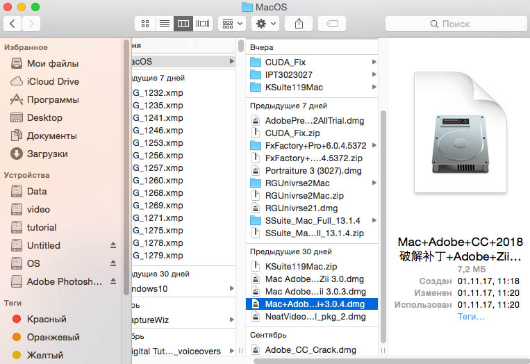Expand the RGUnivrse2Mac folder arrow
The width and height of the screenshot is (530, 364).
[x=374, y=183]
